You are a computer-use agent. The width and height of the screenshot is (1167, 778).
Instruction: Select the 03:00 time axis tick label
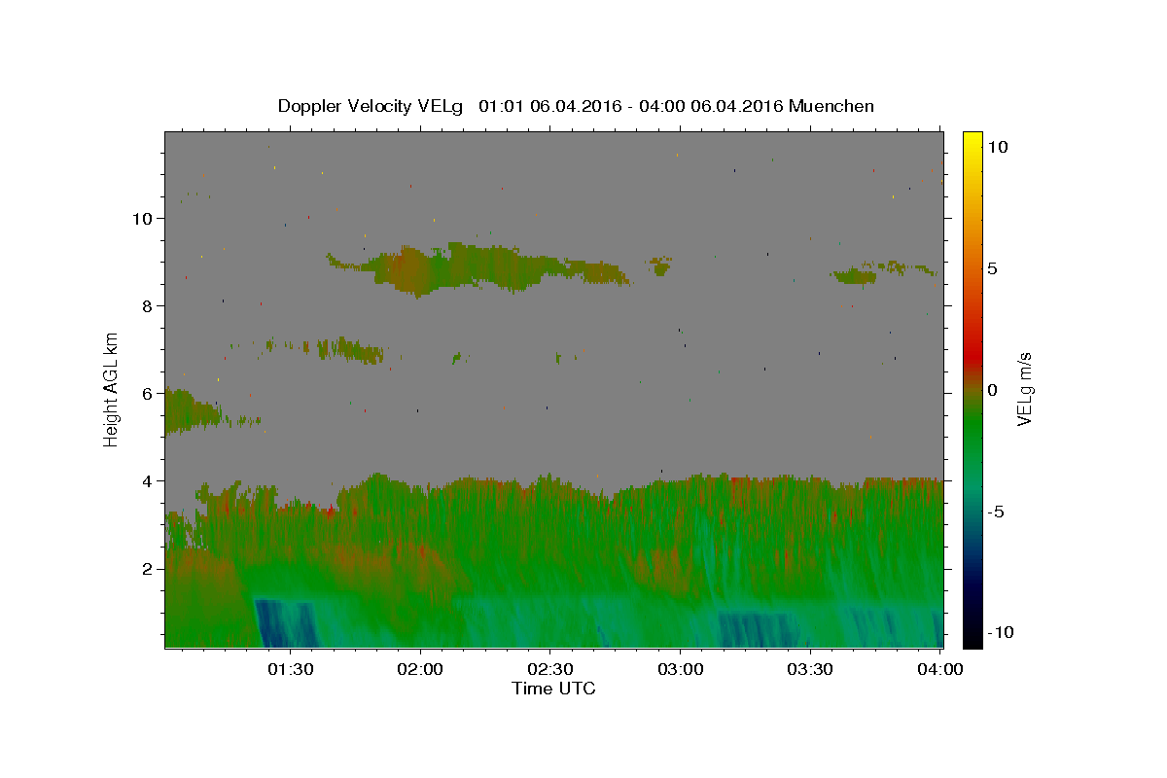coord(680,669)
